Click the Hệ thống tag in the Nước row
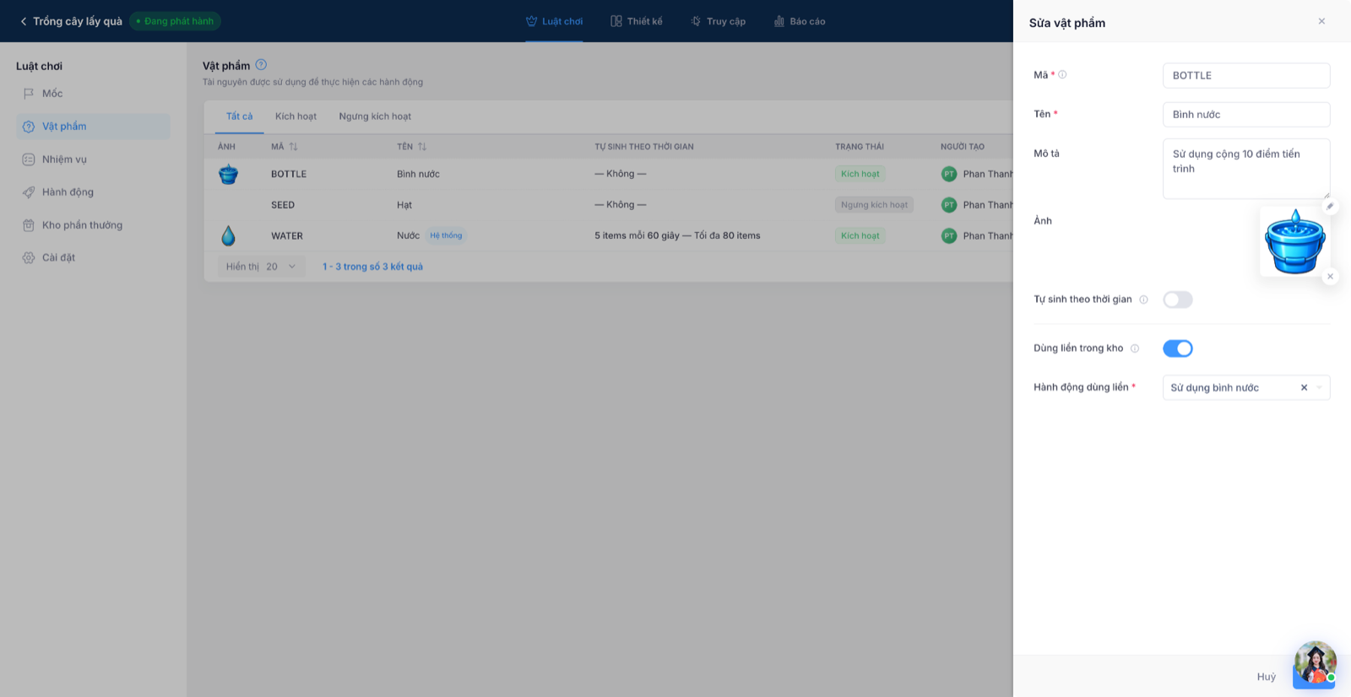 coord(446,236)
